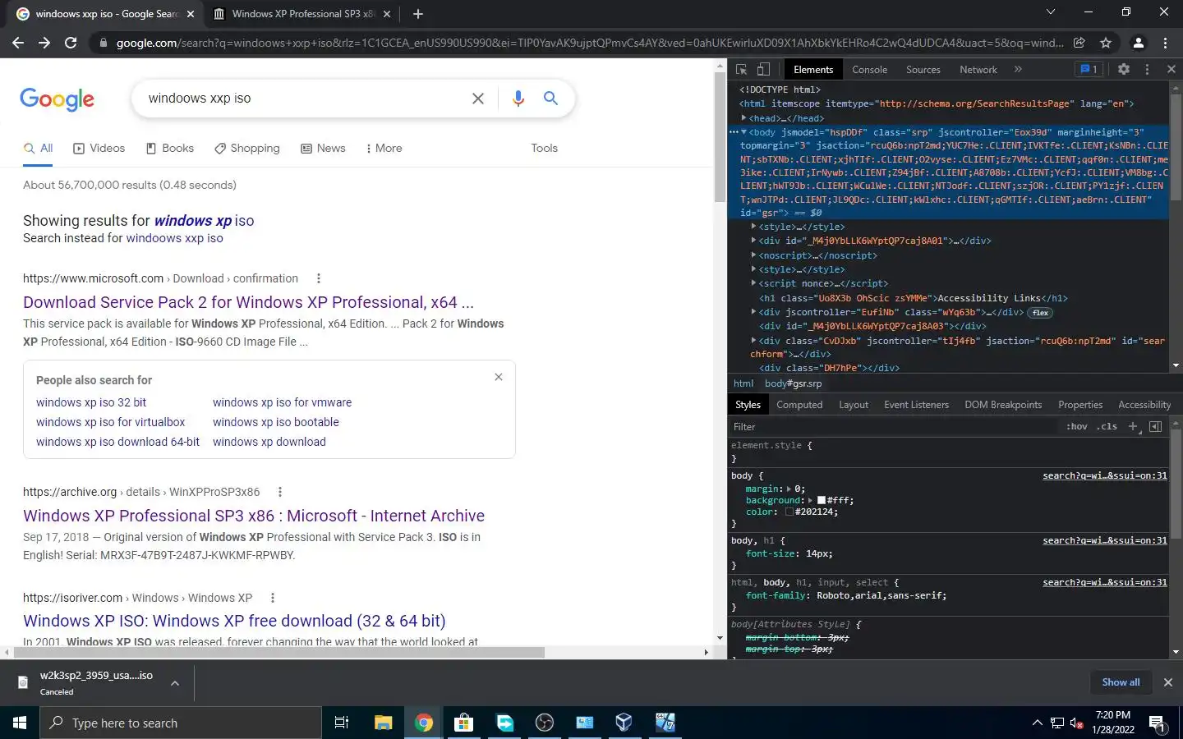
Task: Open the Computed styles tab
Action: (799, 405)
